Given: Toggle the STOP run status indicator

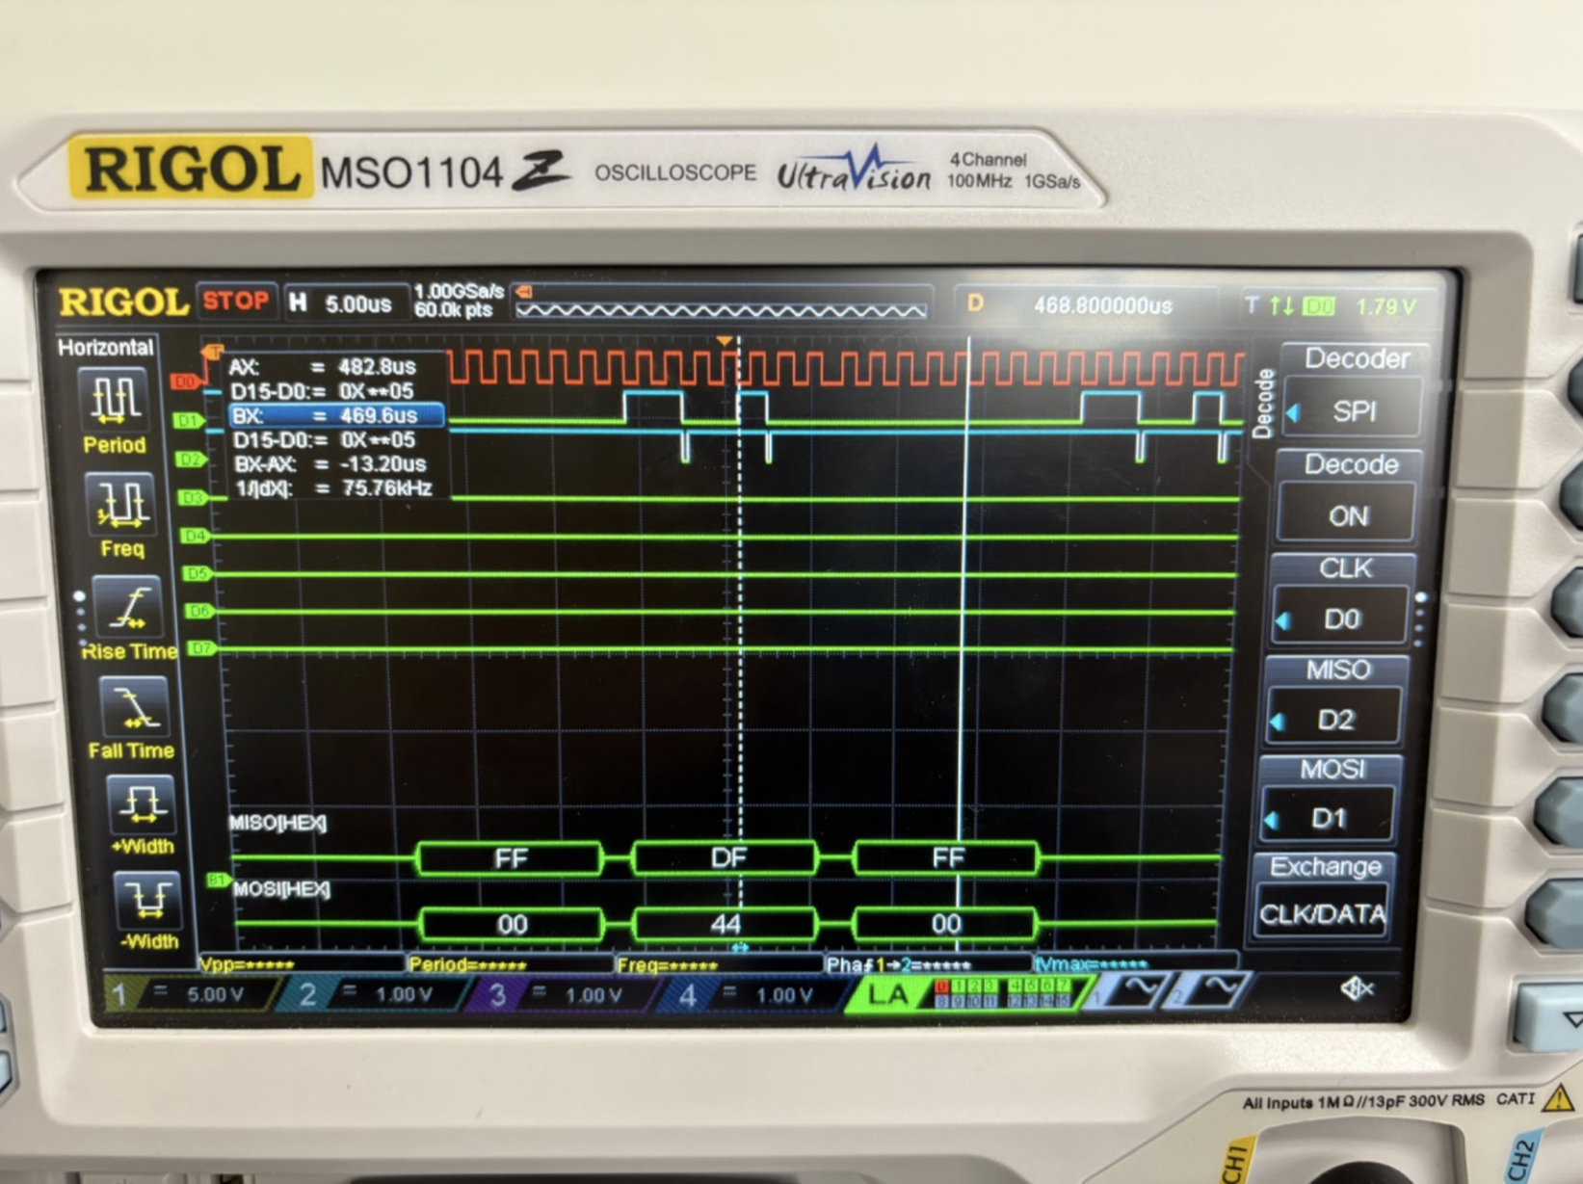Looking at the screenshot, I should [x=236, y=302].
